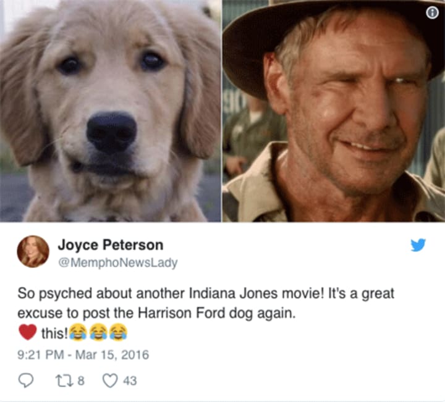Open Joyce Peterson's profile avatar

33,251
